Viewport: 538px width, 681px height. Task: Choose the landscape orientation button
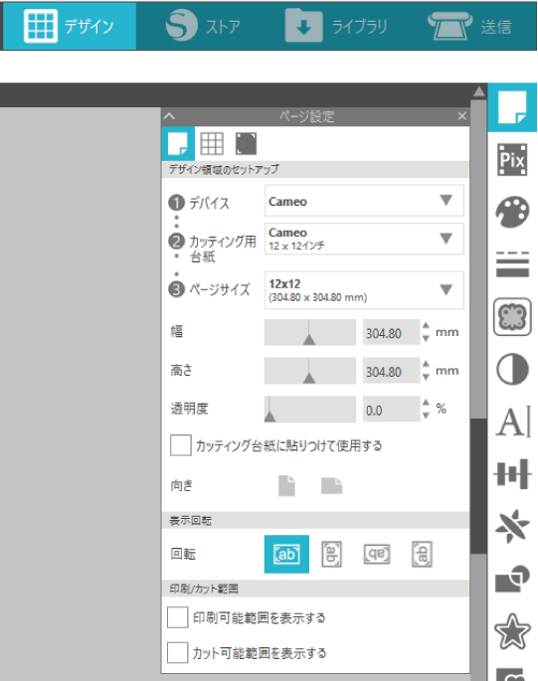pyautogui.click(x=331, y=485)
